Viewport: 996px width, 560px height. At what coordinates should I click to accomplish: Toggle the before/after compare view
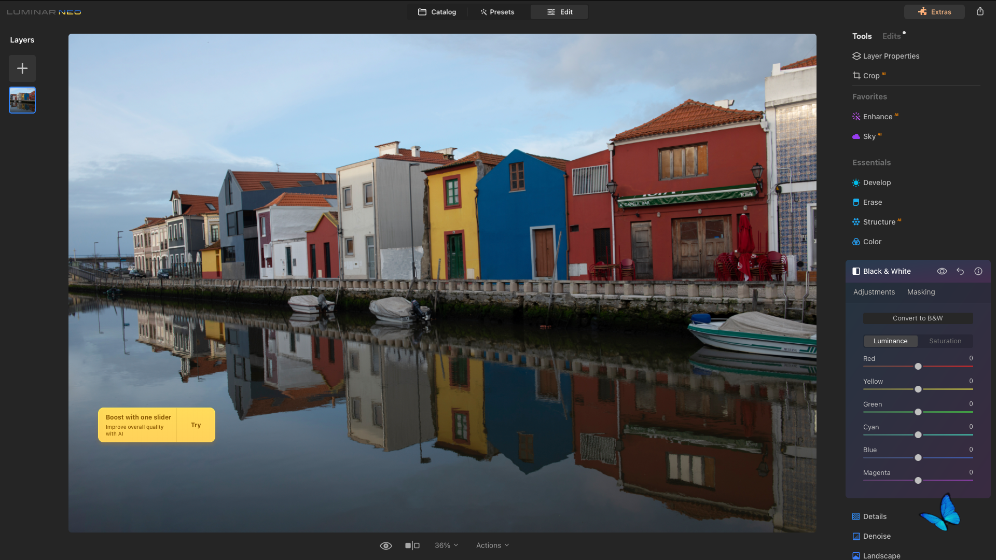tap(412, 545)
